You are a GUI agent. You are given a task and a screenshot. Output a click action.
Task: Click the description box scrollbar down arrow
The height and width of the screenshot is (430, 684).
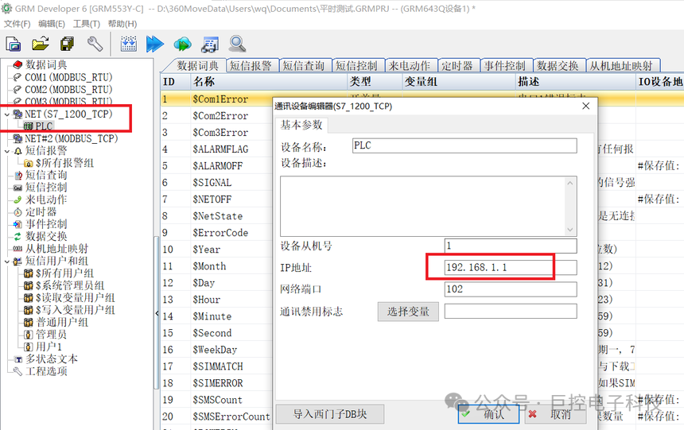click(x=570, y=230)
